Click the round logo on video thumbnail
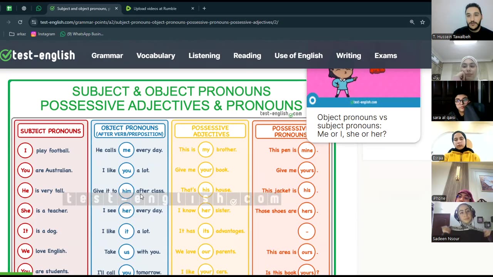The image size is (493, 277). (x=312, y=101)
